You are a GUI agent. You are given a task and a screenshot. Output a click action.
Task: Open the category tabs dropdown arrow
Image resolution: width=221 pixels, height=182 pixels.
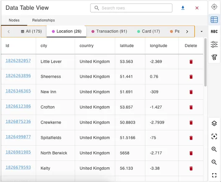(x=202, y=32)
